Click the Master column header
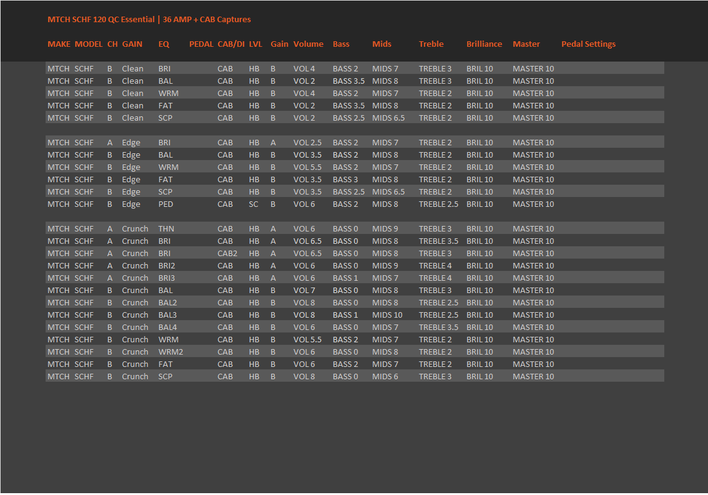708x495 pixels. click(526, 44)
